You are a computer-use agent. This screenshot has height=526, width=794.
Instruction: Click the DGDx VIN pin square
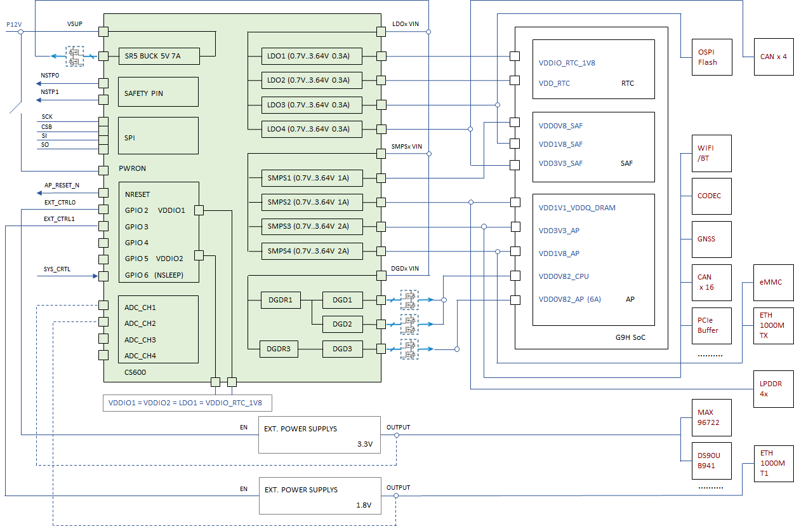[x=381, y=276]
